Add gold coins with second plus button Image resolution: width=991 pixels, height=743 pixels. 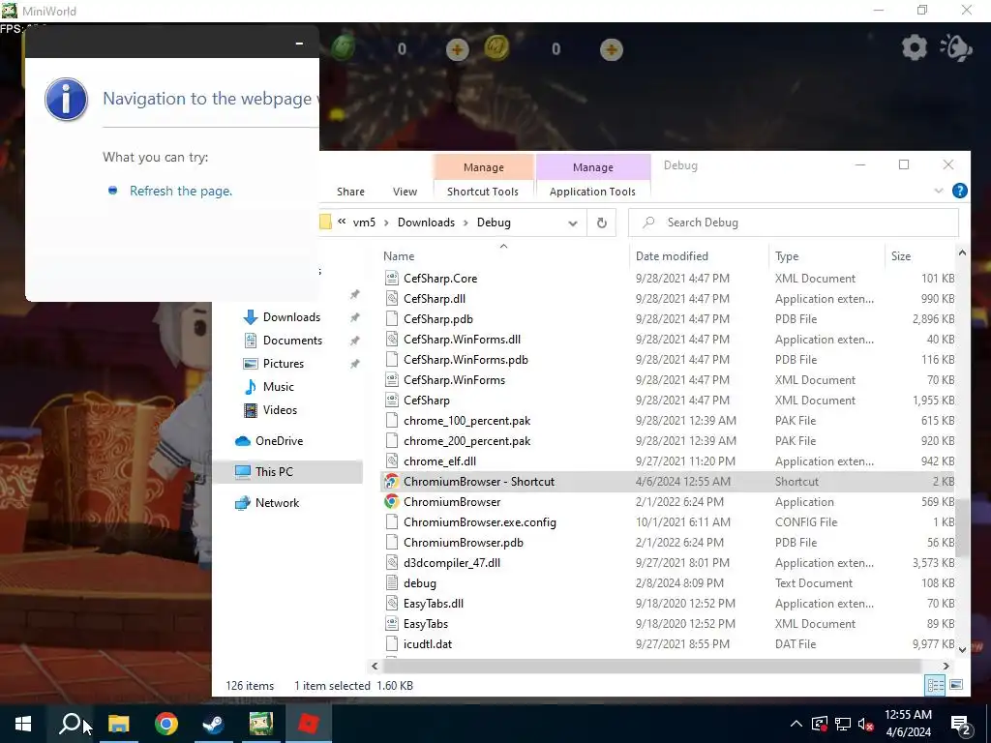[x=611, y=49]
